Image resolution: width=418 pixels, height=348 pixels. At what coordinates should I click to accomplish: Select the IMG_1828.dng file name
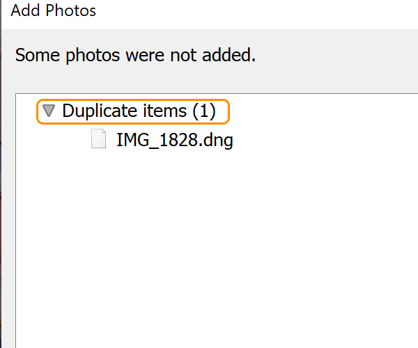click(174, 141)
